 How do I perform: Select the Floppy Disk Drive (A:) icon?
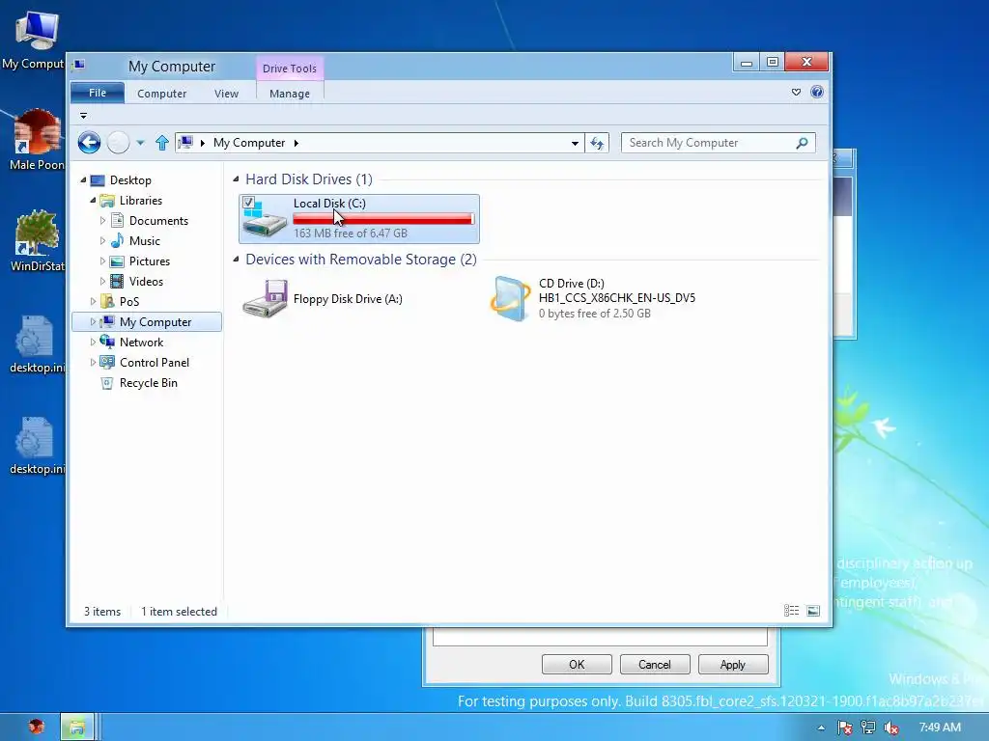pos(265,299)
